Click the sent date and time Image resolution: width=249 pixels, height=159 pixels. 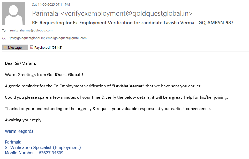[51, 4]
